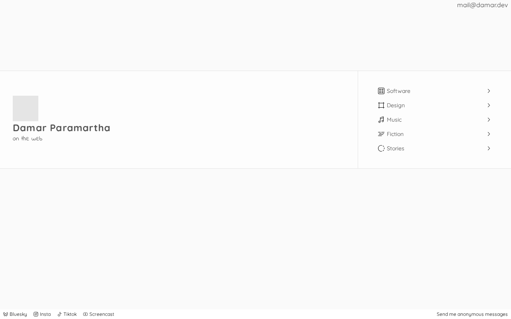Click the Software grid icon
Image resolution: width=511 pixels, height=319 pixels.
[x=381, y=91]
